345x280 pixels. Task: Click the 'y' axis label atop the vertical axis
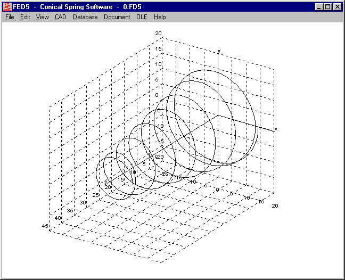pos(219,51)
